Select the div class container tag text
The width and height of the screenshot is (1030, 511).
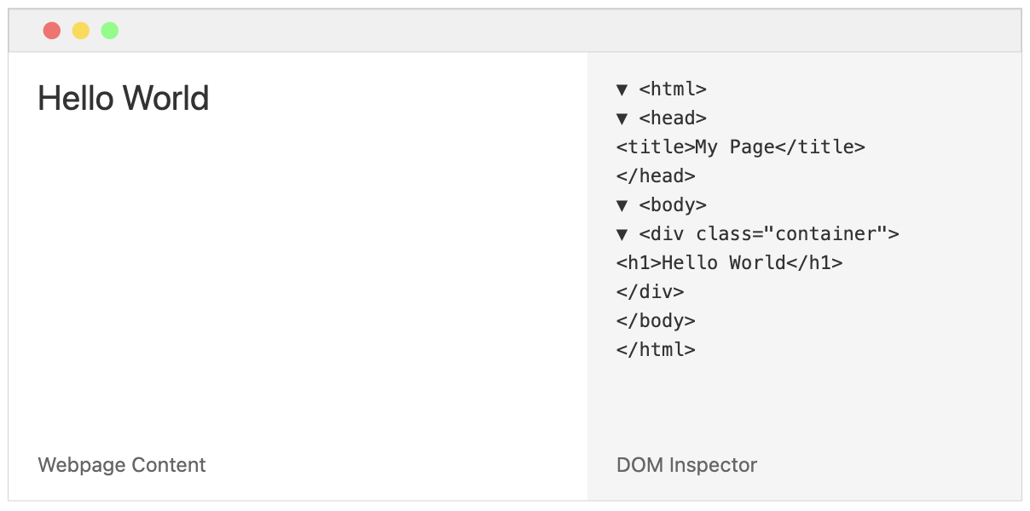tap(769, 234)
